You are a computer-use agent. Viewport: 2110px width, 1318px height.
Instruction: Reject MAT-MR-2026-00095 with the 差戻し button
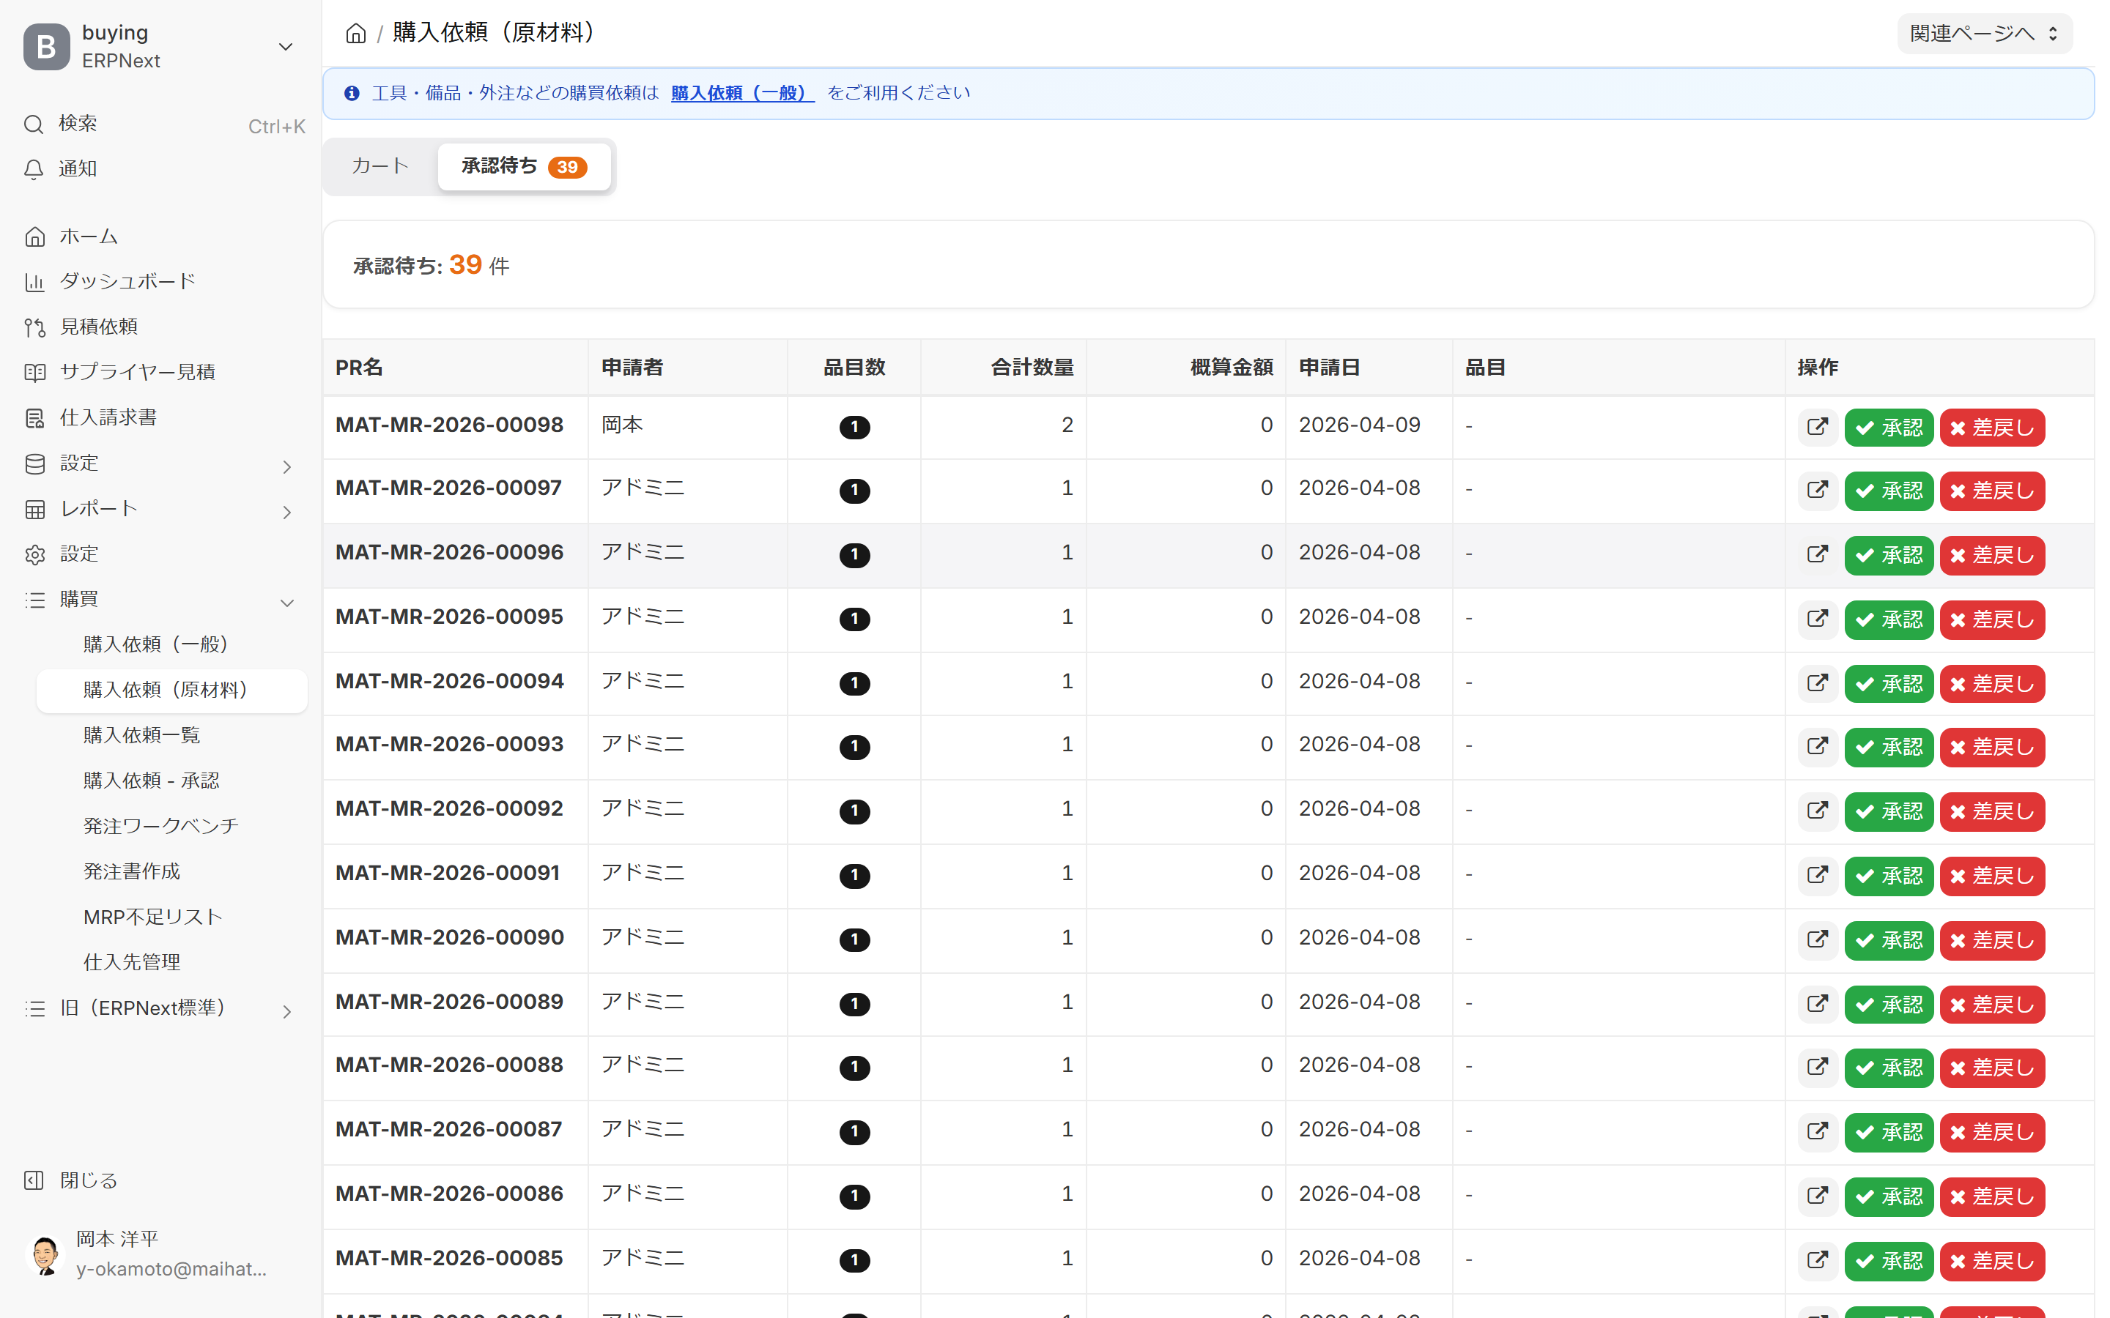(1991, 619)
